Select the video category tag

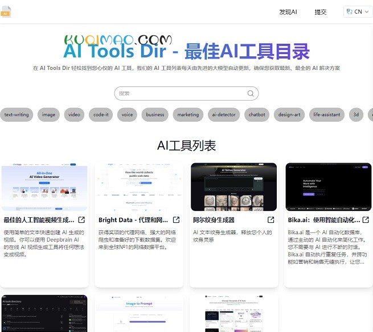click(74, 114)
